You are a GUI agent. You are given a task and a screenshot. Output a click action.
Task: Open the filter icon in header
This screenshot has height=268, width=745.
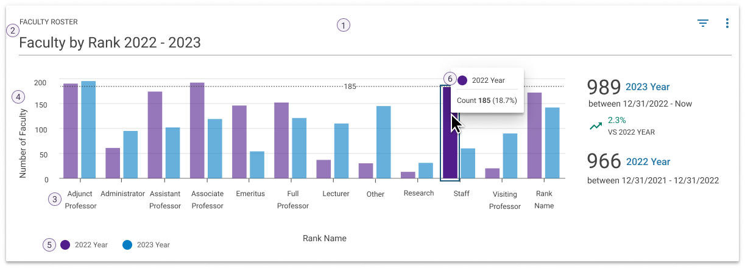point(703,24)
